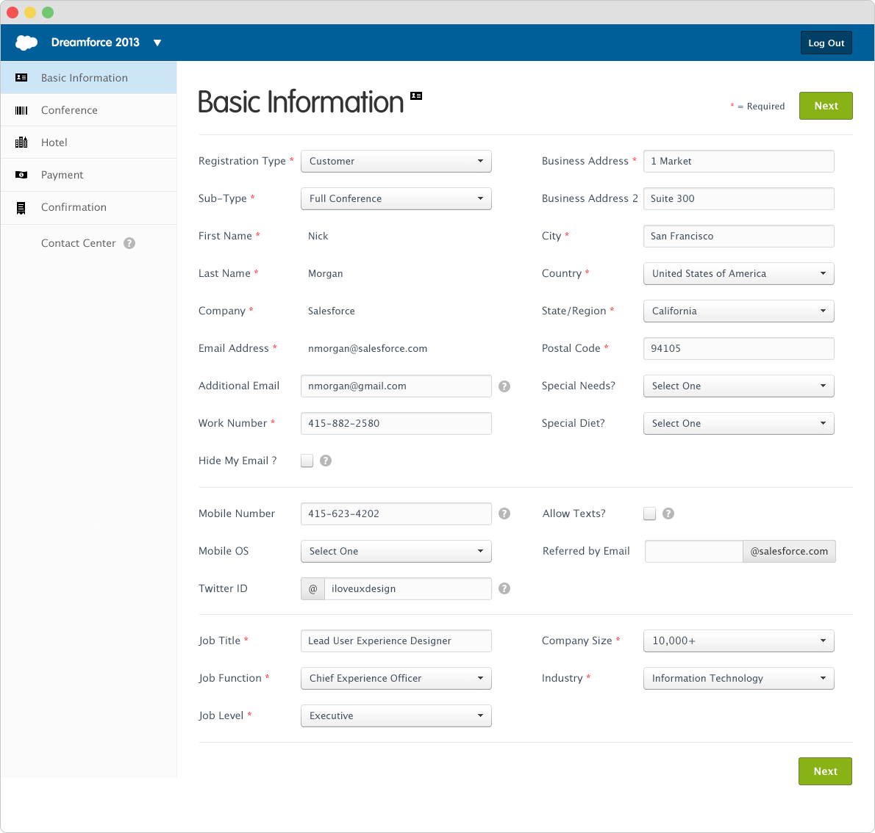Open the Job Function dropdown
This screenshot has width=875, height=833.
pyautogui.click(x=396, y=678)
